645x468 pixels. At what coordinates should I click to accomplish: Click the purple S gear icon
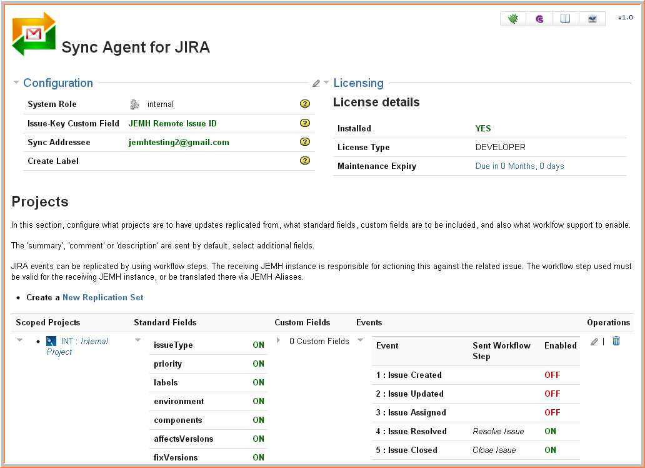pyautogui.click(x=539, y=19)
